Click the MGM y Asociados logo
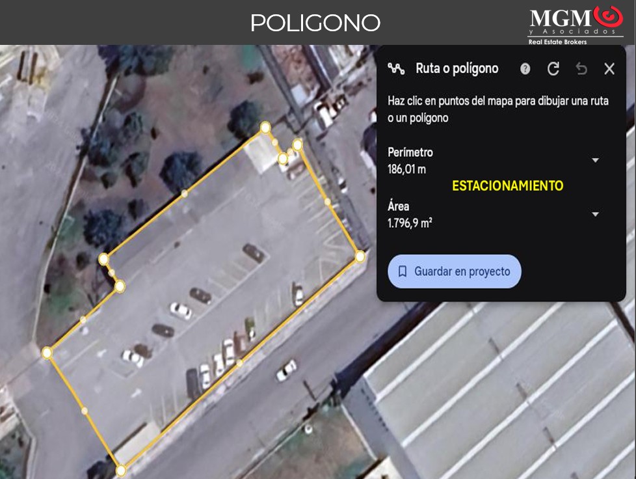 576,25
